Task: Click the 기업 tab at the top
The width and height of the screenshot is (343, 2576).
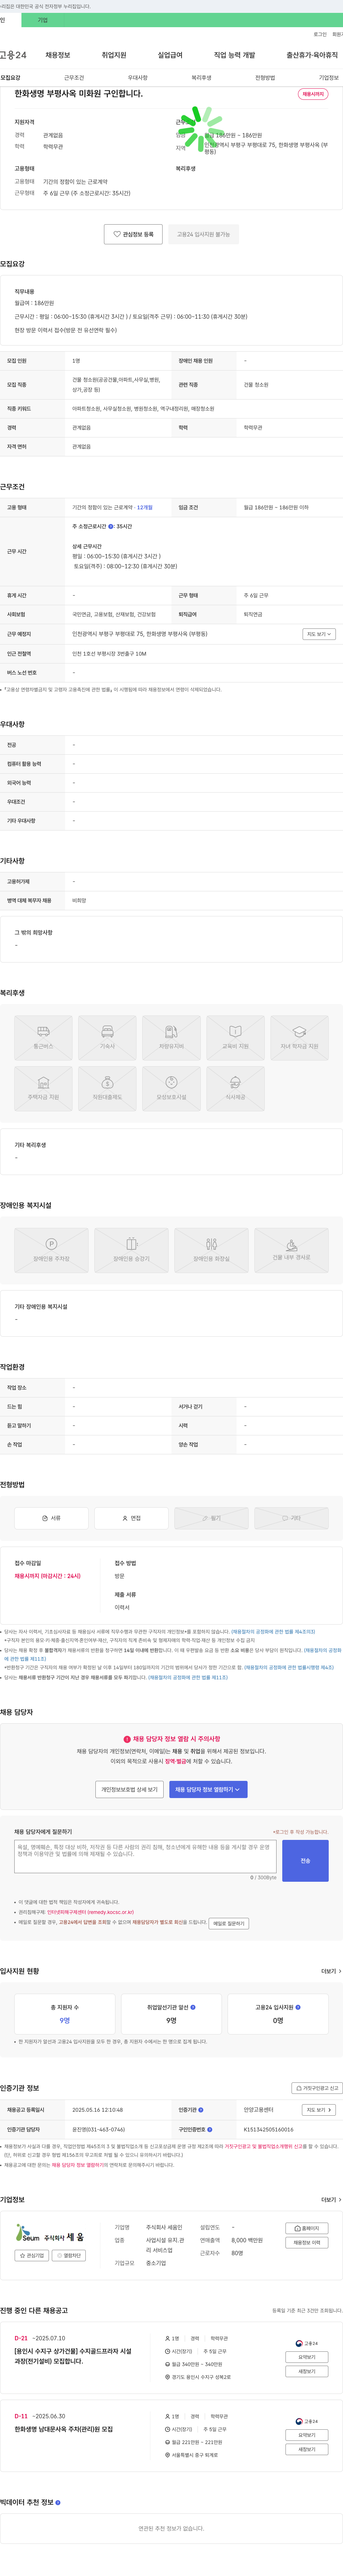Action: click(43, 20)
